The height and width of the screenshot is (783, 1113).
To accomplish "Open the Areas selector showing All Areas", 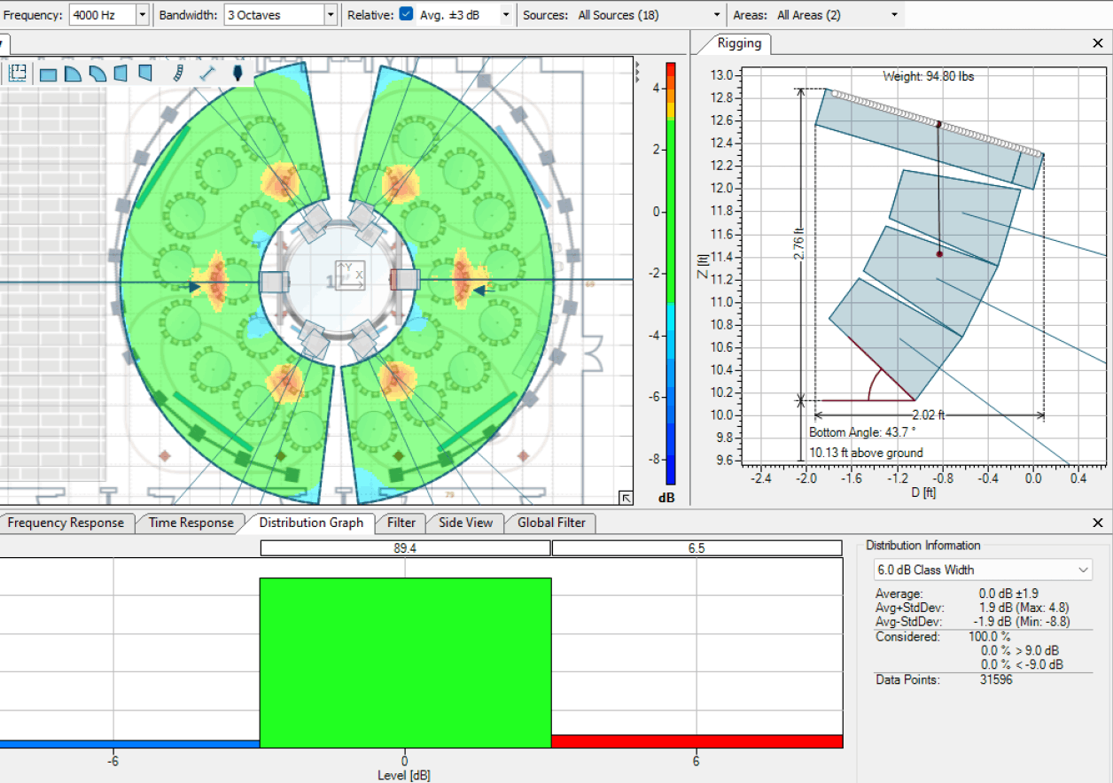I will tap(893, 14).
